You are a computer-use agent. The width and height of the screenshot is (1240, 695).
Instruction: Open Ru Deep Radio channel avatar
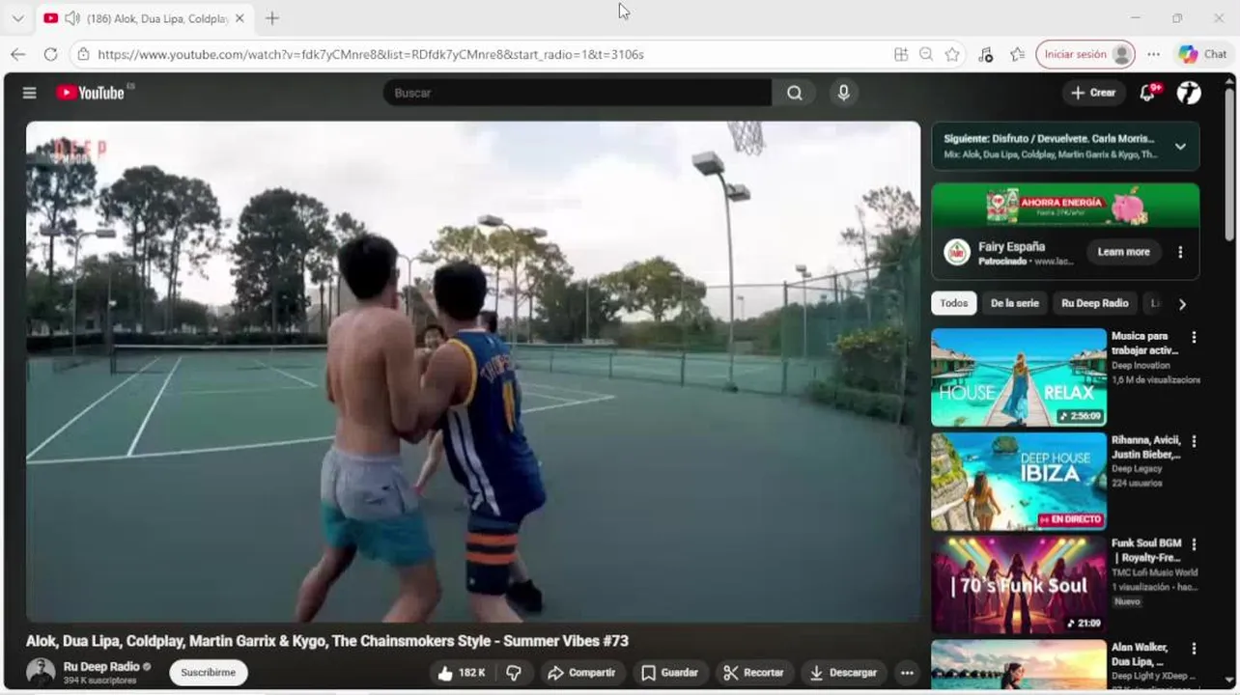point(41,672)
